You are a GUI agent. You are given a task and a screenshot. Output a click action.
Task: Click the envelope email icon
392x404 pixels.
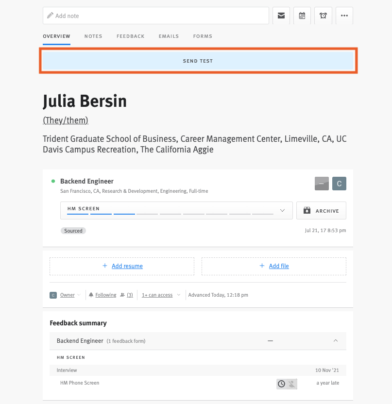click(x=281, y=16)
